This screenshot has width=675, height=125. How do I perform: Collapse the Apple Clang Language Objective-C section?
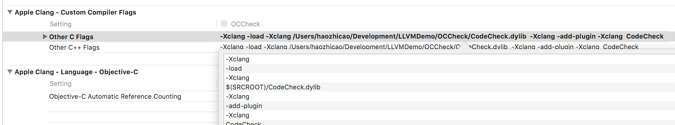pyautogui.click(x=10, y=72)
